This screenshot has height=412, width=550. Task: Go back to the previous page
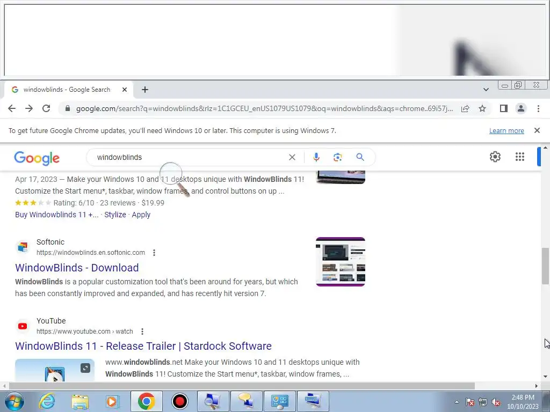[12, 108]
